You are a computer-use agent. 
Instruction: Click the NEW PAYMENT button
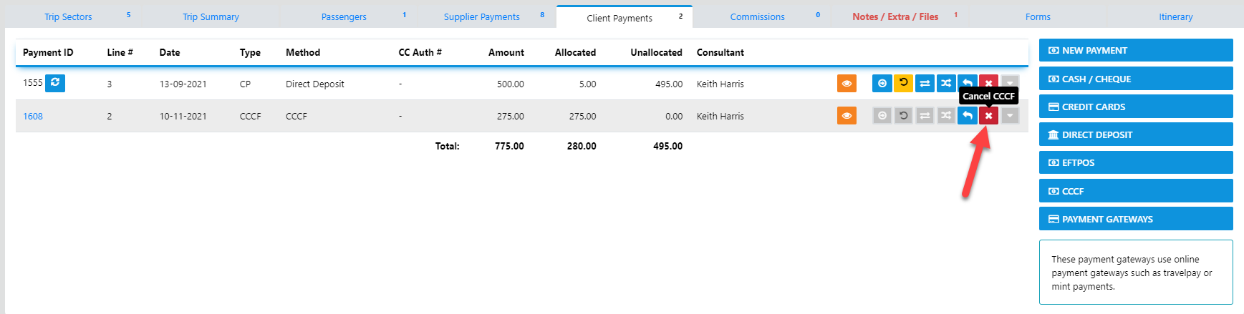[1135, 50]
